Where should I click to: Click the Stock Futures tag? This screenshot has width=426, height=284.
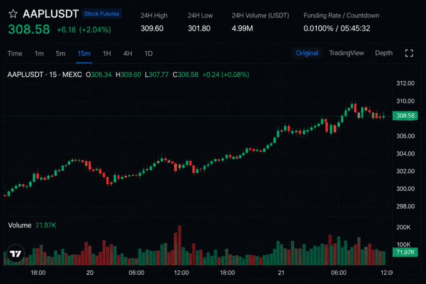101,14
